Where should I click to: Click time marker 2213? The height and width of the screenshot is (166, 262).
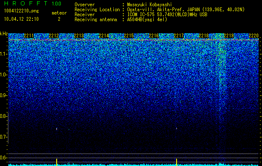coord(79,36)
